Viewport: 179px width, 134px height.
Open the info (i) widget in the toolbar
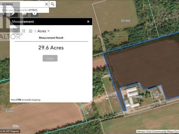34,14
